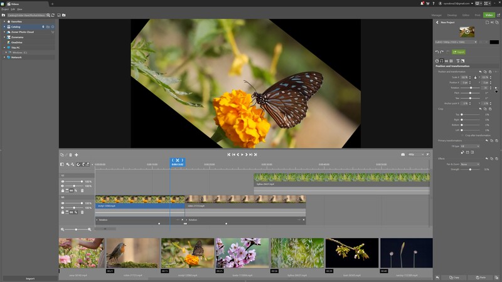Viewport: 502px width, 282px height.
Task: Expand the Catalog tree node
Action: 4,27
